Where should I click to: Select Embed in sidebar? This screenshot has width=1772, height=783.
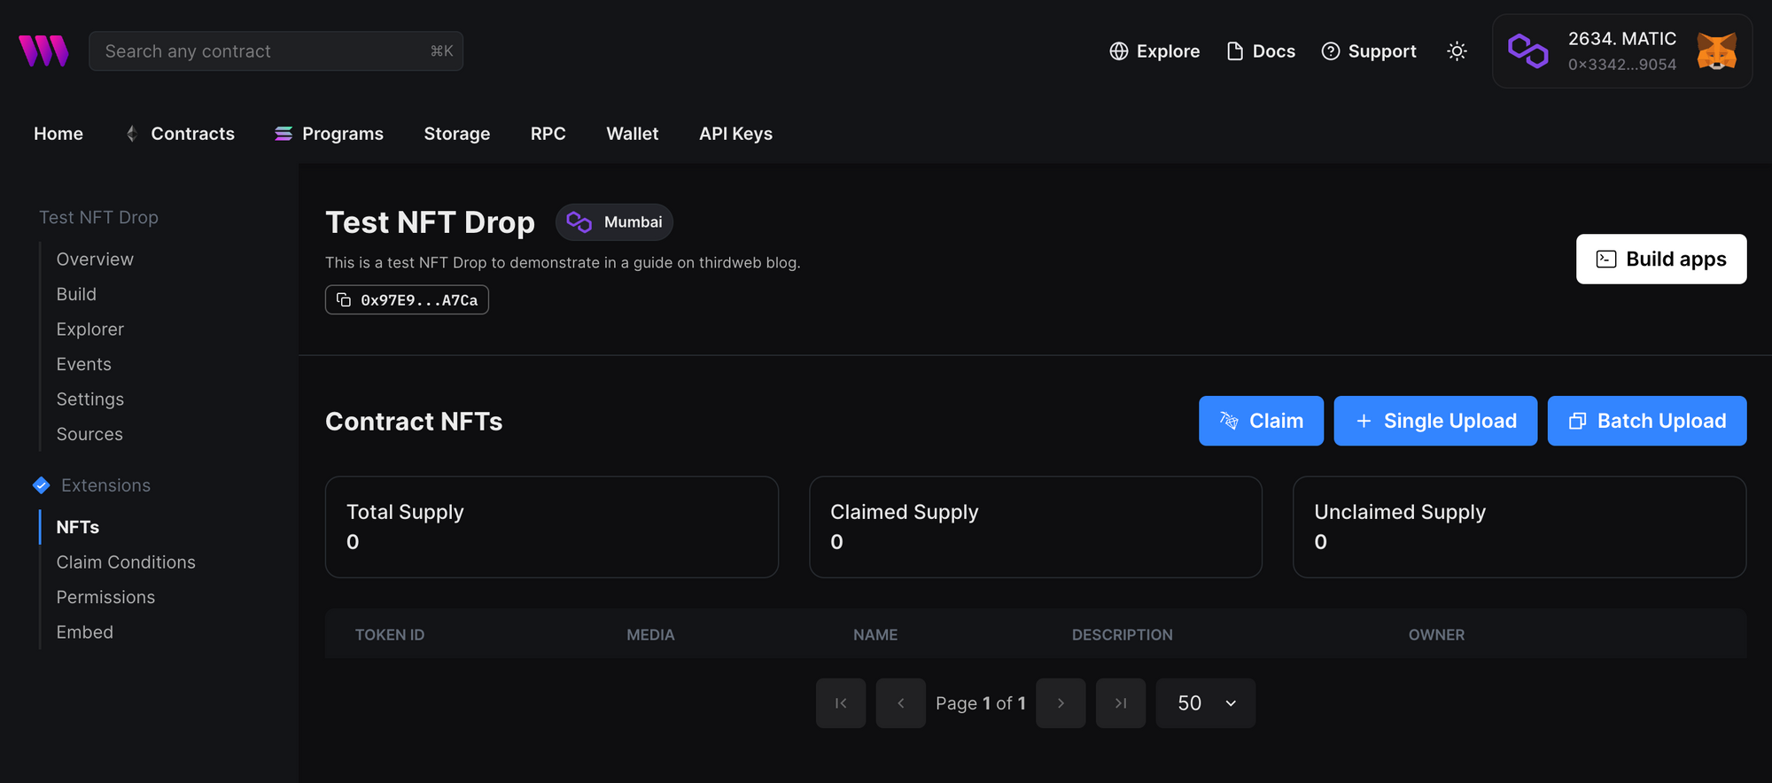click(85, 632)
